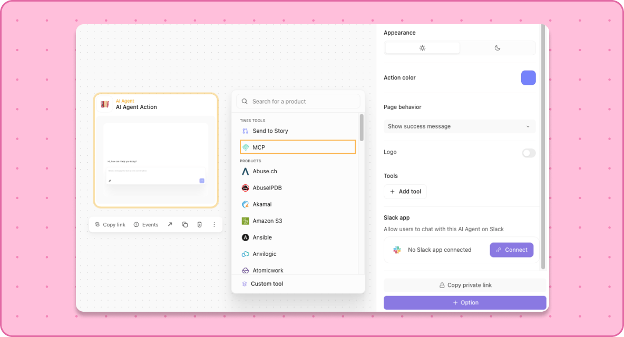
Task: Switch appearance to dark mode
Action: 497,48
